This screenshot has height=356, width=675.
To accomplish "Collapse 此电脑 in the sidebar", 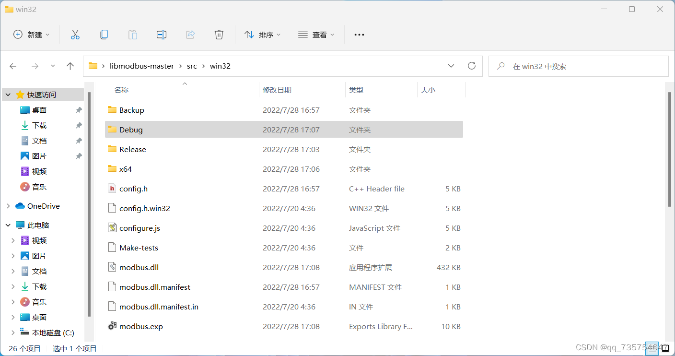I will click(8, 225).
